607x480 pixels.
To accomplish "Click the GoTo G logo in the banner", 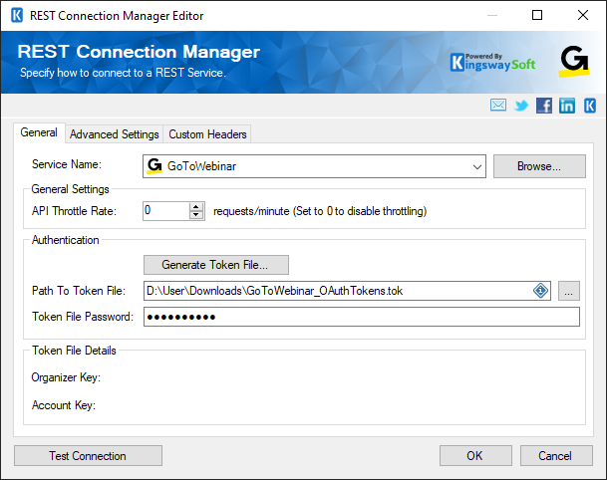I will pos(574,61).
